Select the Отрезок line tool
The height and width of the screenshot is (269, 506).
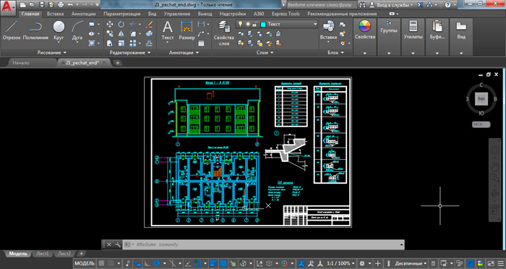pos(12,30)
